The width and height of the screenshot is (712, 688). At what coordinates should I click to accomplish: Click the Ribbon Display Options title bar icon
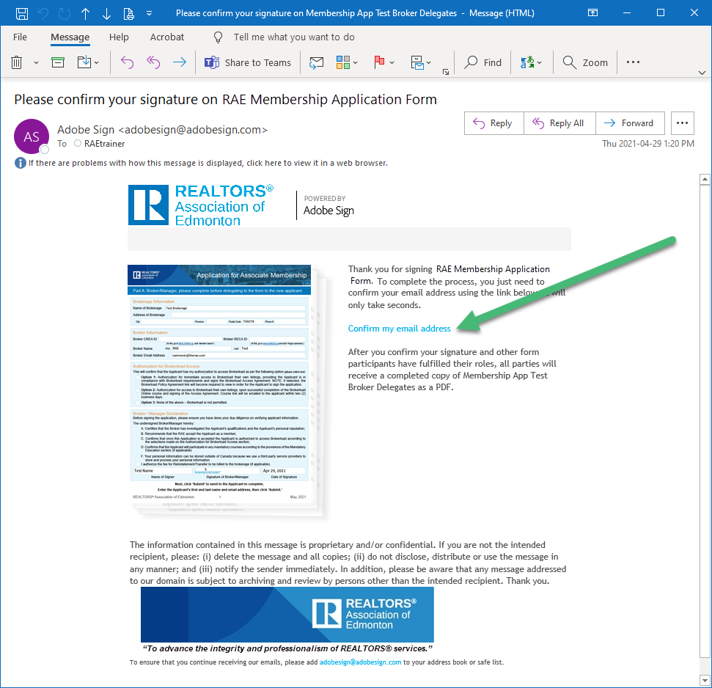592,12
